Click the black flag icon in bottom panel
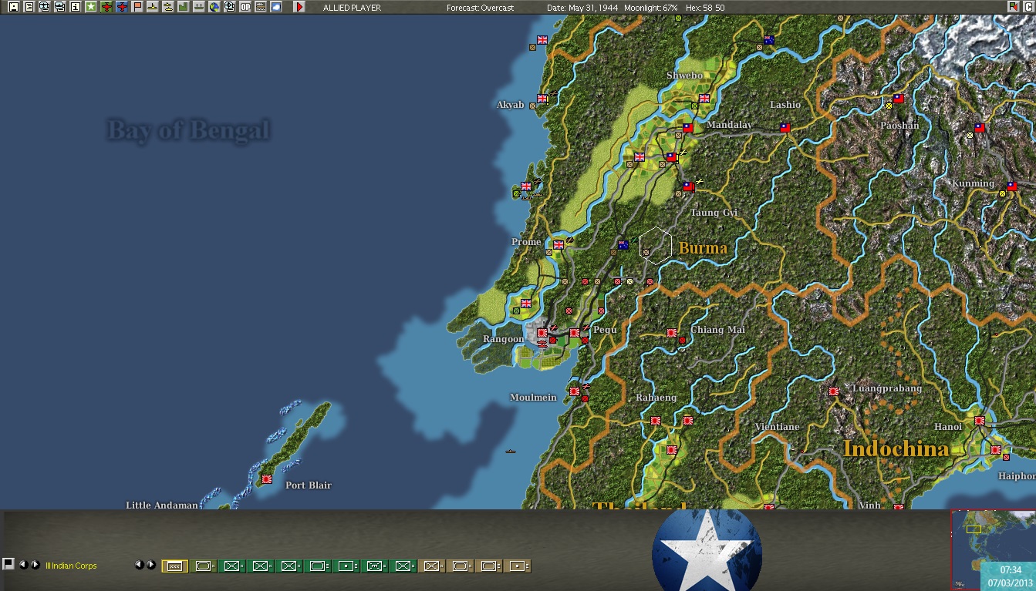 [8, 564]
